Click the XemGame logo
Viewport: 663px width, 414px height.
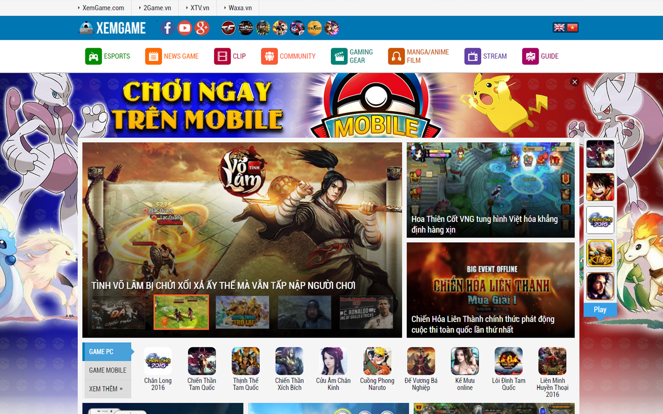(112, 28)
